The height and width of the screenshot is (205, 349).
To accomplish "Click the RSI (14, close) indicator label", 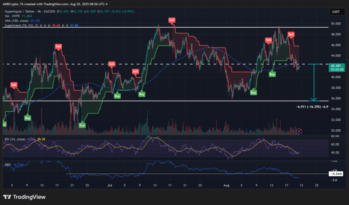I will tap(15, 139).
